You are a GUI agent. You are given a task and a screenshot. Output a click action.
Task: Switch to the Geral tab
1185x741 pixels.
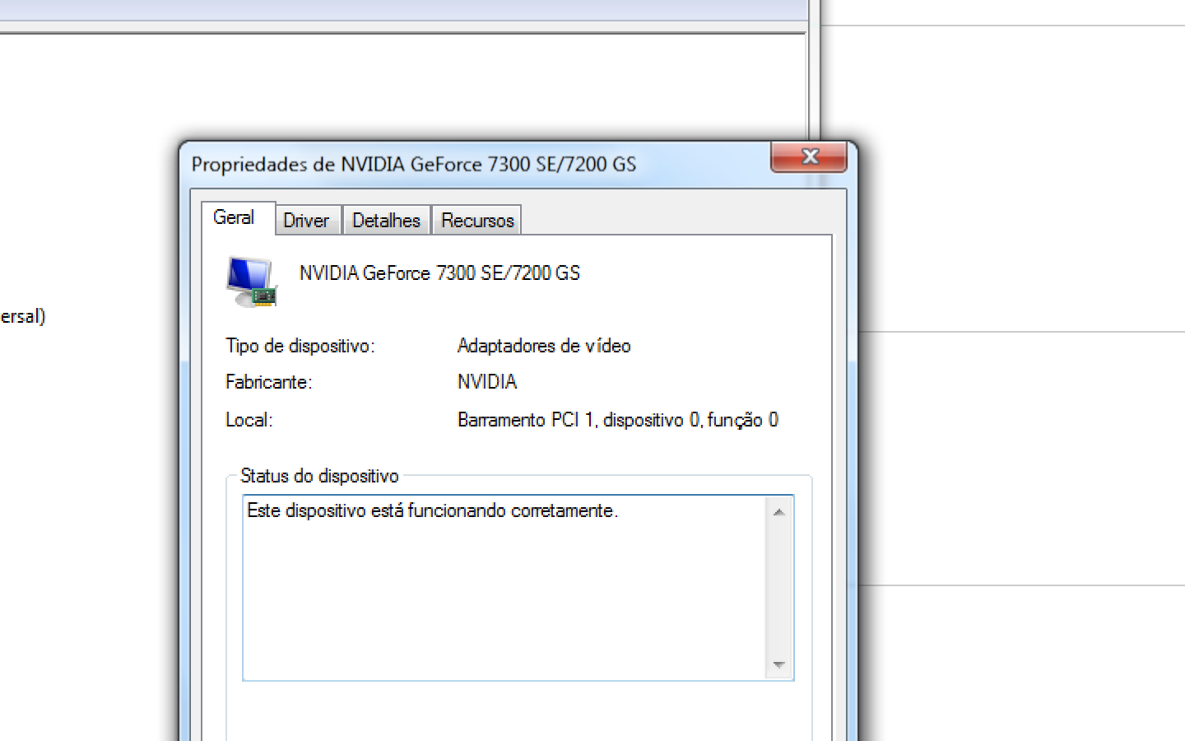coord(237,218)
